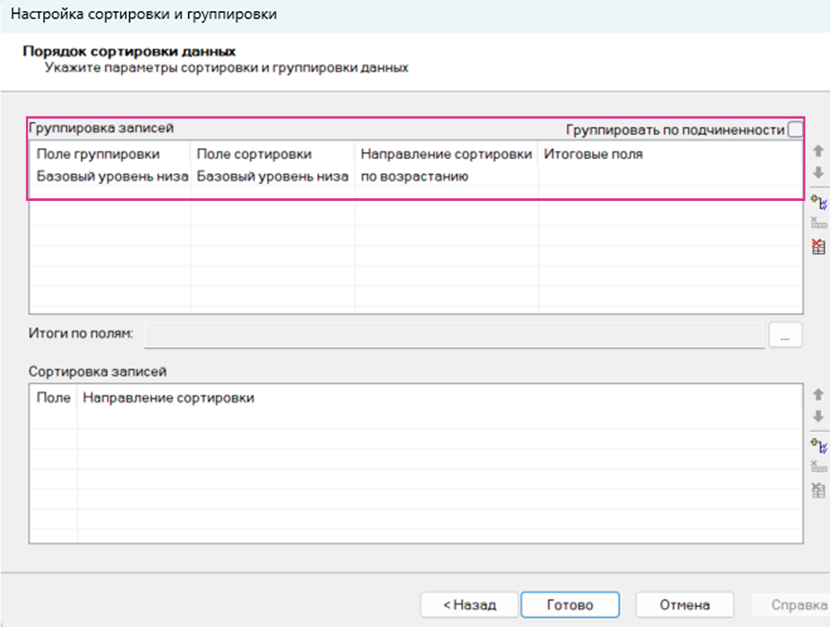Clear all rows in Сортировка записей table
This screenshot has height=627, width=830.
[x=818, y=490]
